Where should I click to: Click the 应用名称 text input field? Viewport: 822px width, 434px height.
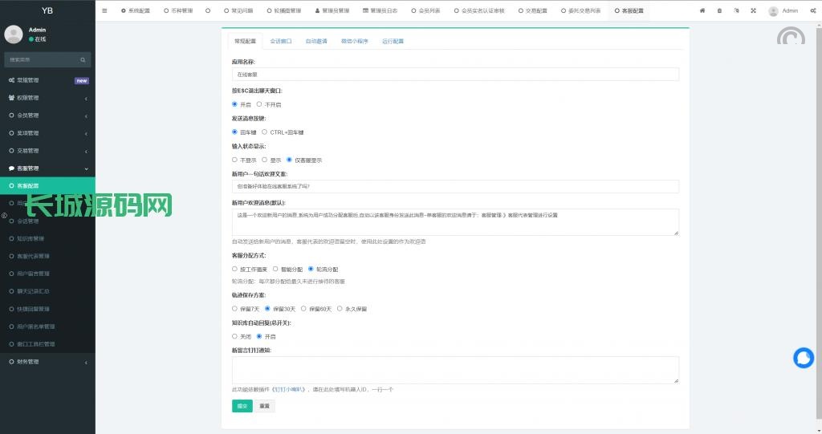point(455,74)
